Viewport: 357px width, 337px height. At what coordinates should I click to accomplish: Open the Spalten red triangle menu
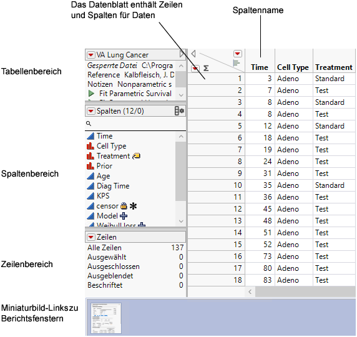(x=90, y=111)
